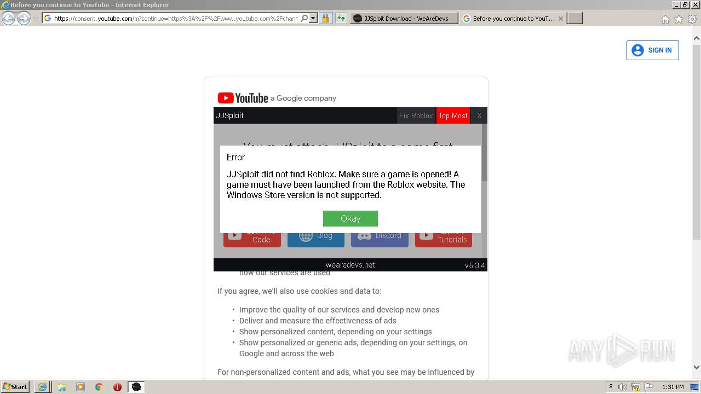Minimize the Internet Explorer window
701x394 pixels.
click(676, 5)
